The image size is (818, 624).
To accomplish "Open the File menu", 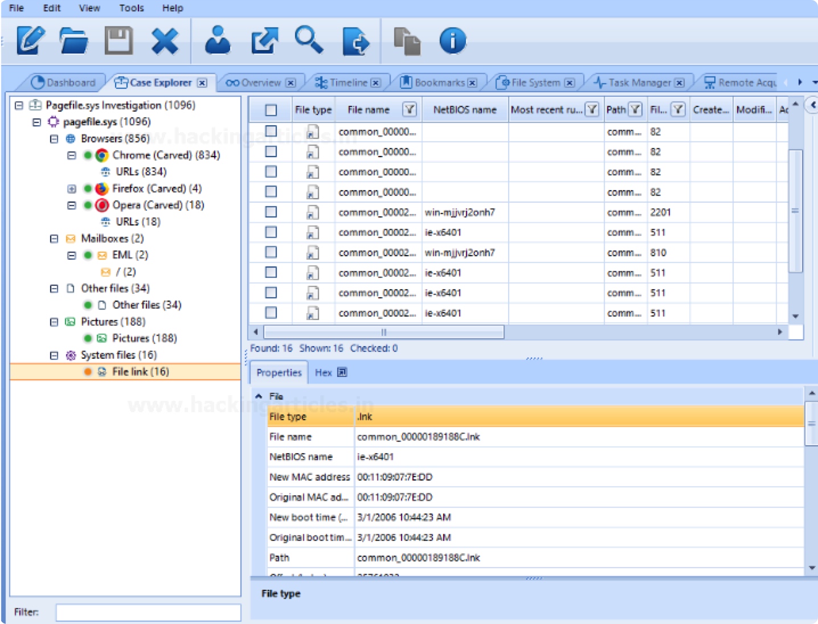I will pos(17,8).
